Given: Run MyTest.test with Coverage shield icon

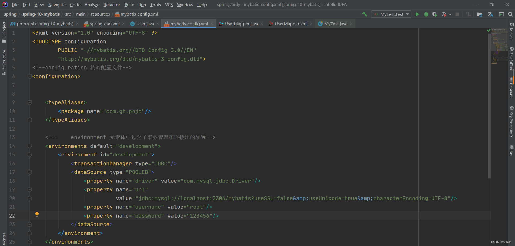Looking at the screenshot, I should click(435, 14).
